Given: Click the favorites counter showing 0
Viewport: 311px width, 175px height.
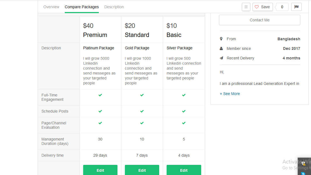Looking at the screenshot, I should tap(282, 7).
